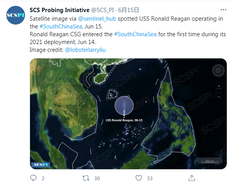
Task: Open the satellite map image
Action: (128, 114)
